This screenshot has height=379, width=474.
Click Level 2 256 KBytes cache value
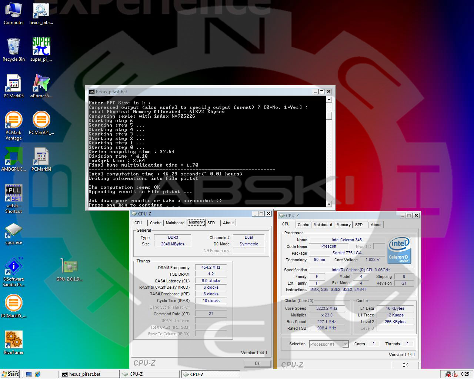click(x=395, y=322)
